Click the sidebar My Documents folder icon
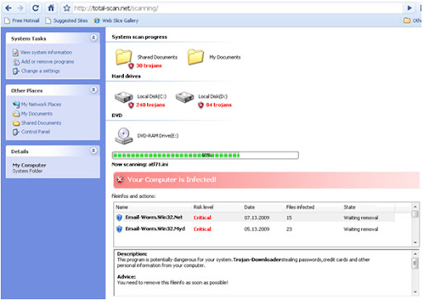The image size is (423, 300). [x=16, y=114]
